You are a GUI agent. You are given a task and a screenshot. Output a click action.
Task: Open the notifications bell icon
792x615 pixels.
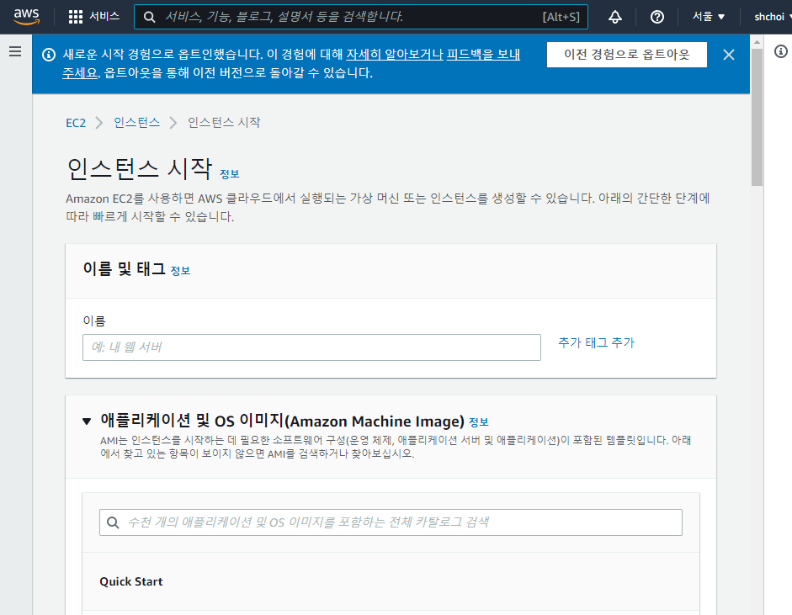click(614, 17)
